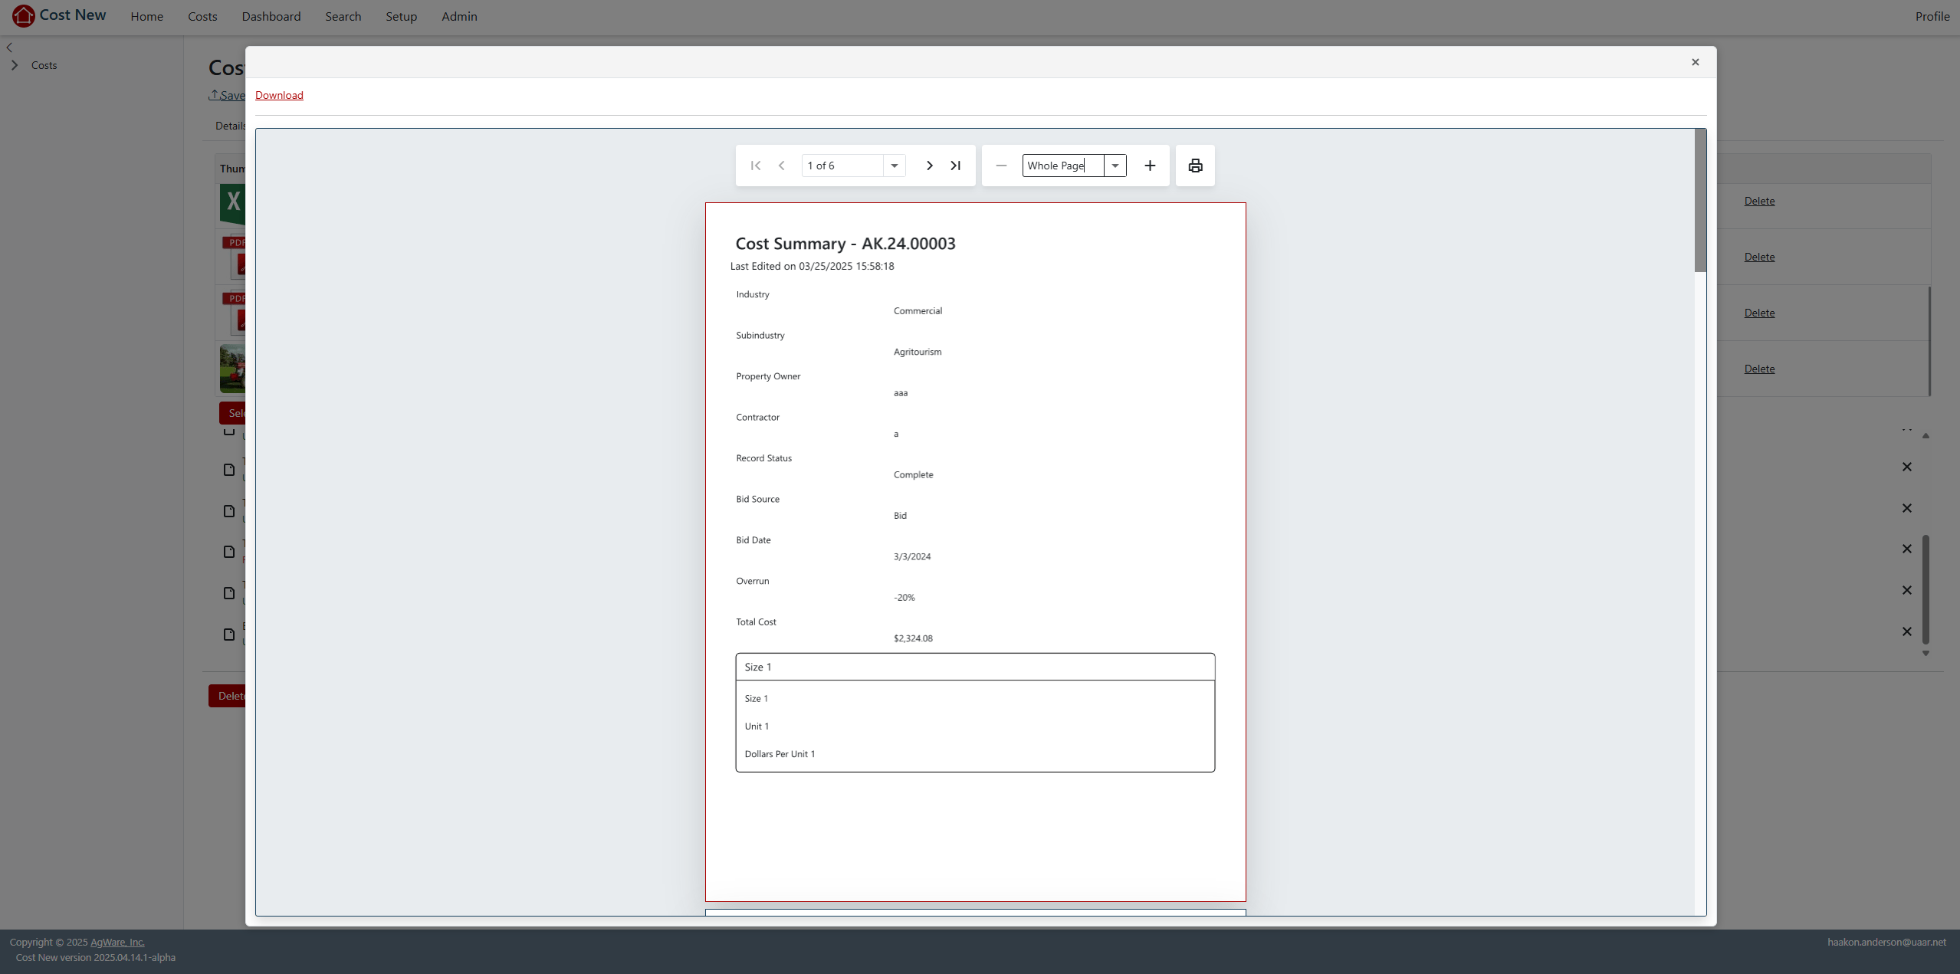
Task: Open the Whole Page zoom dropdown
Action: (x=1115, y=166)
